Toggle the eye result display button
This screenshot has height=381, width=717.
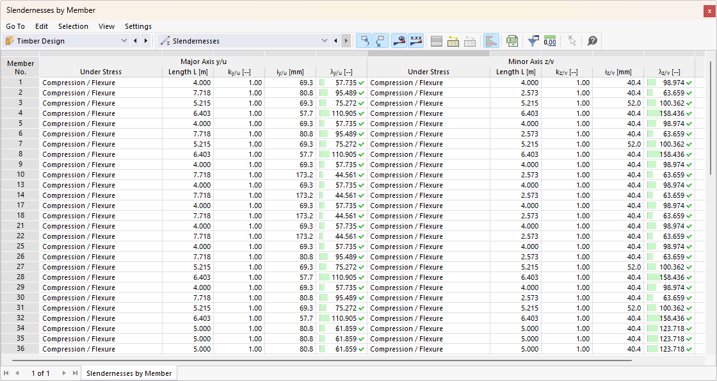[399, 41]
